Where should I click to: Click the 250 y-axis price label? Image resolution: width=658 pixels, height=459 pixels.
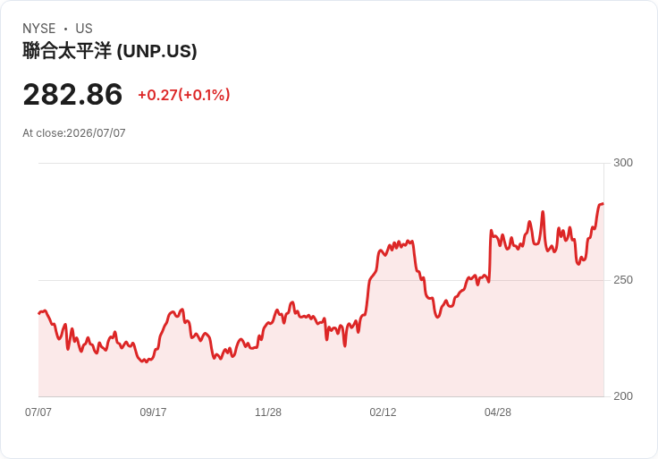tap(623, 280)
